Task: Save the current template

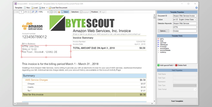Action: (x=42, y=8)
